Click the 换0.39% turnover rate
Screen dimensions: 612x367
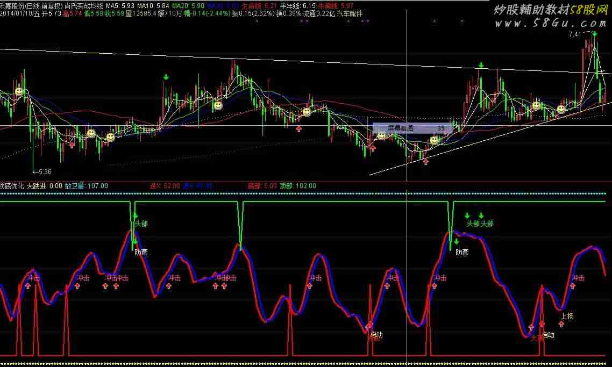tap(289, 13)
